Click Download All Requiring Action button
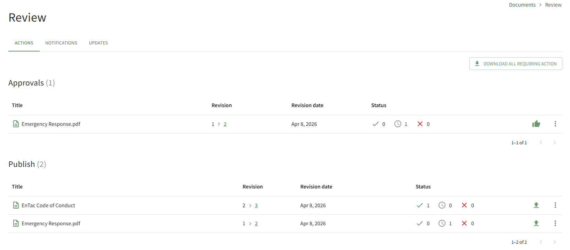The image size is (570, 250). [516, 64]
